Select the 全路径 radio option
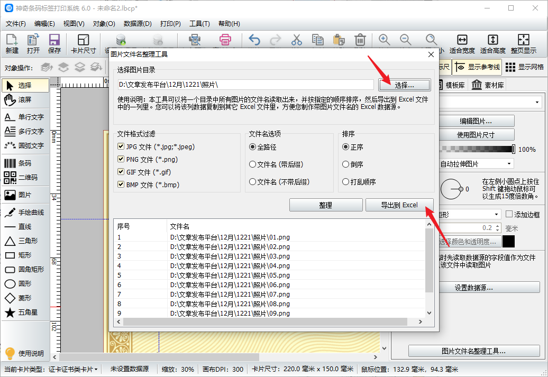 pos(252,147)
